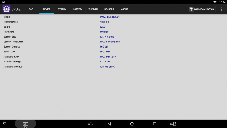The width and height of the screenshot is (227, 128).
Task: Click the CPU-Z app logo icon
Action: pos(6,9)
